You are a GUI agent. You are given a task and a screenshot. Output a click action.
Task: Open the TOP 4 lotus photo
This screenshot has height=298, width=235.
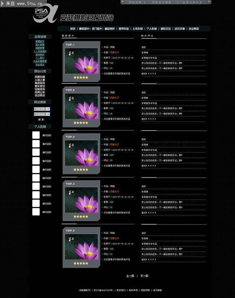81,201
